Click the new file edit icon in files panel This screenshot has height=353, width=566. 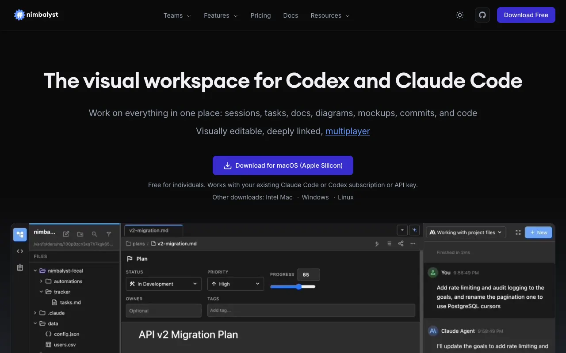point(66,234)
